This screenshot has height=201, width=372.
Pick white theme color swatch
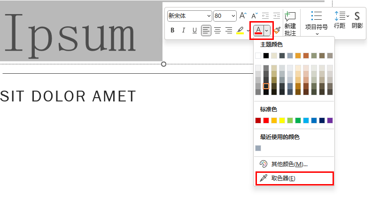[x=258, y=55]
